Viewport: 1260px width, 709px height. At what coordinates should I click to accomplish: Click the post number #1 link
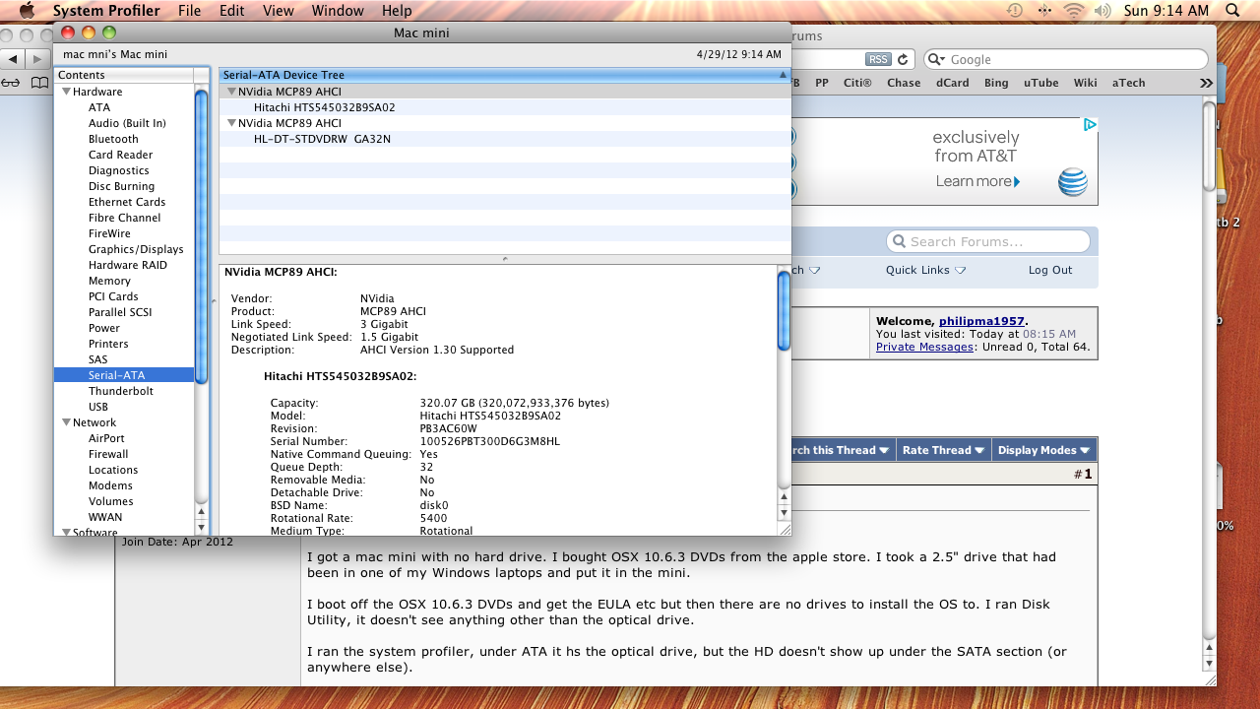(1083, 474)
